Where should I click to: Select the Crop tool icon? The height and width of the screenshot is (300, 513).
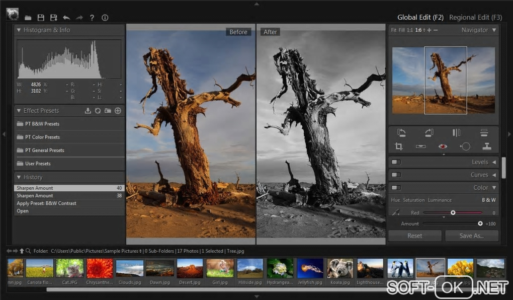point(399,146)
